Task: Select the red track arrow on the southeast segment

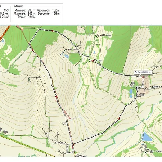Action: [119, 119]
